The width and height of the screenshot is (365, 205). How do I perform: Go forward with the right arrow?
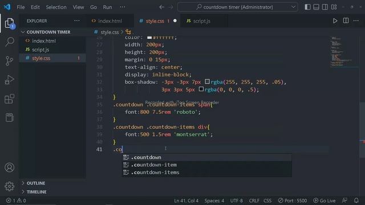pyautogui.click(x=171, y=7)
